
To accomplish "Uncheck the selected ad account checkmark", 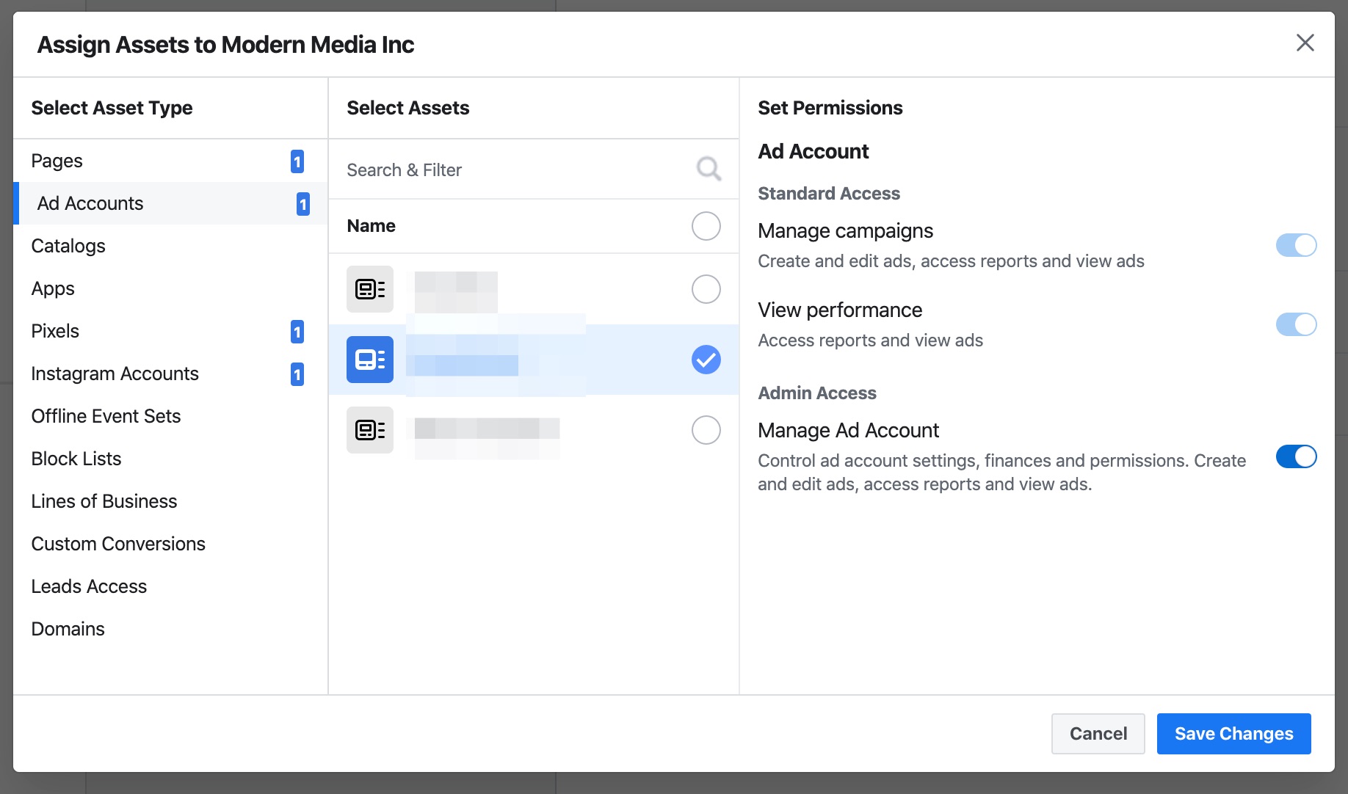I will 706,360.
